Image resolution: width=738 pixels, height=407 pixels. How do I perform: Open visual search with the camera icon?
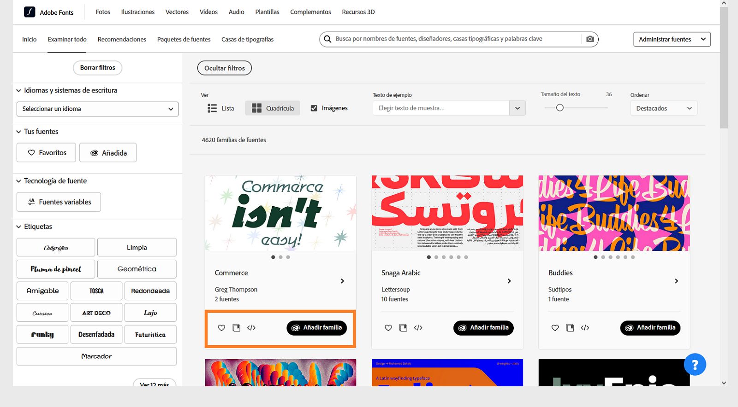(x=590, y=39)
